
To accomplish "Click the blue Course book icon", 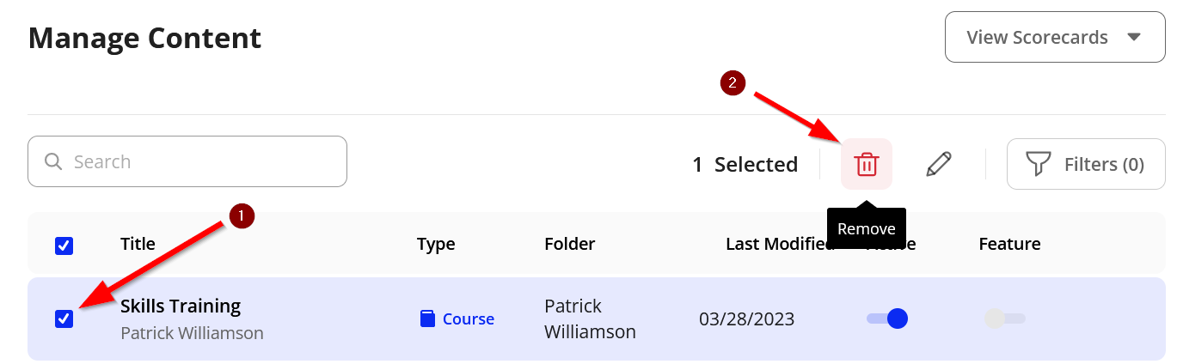I will coord(427,318).
